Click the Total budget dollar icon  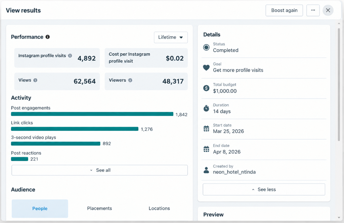pos(206,88)
